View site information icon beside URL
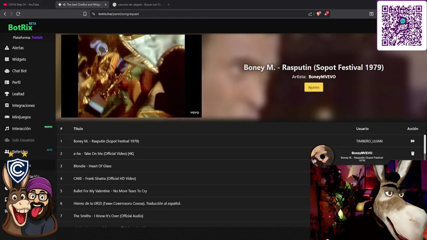427x240 pixels. coord(93,14)
